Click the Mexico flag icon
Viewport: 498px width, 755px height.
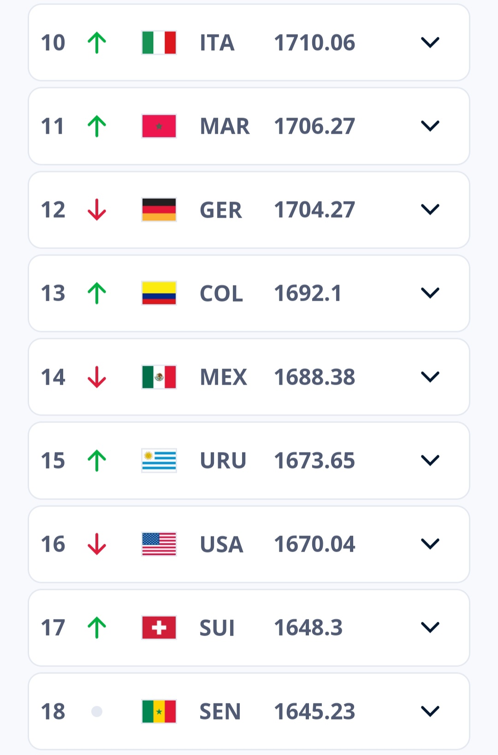coord(159,377)
